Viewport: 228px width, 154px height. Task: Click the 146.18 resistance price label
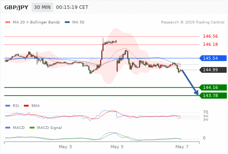pos(210,44)
